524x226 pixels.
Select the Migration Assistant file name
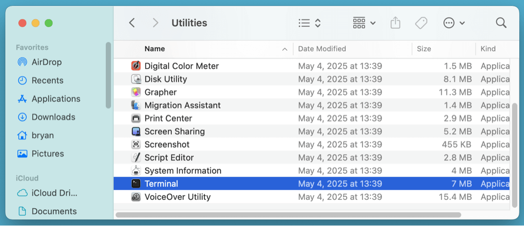pos(182,105)
